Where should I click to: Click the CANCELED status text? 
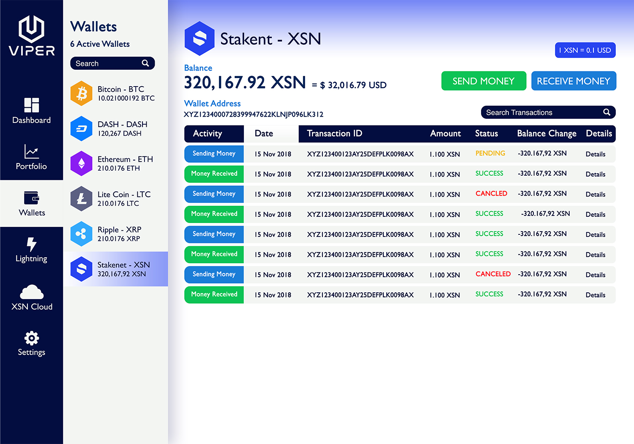(493, 274)
